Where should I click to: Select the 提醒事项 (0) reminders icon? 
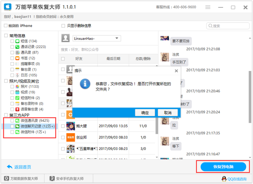click(17, 64)
